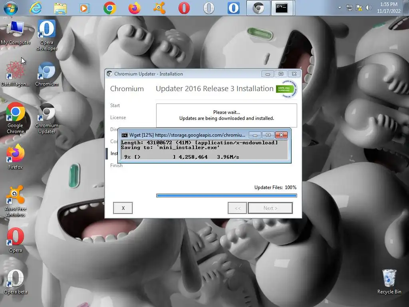This screenshot has height=307, width=409.
Task: Select the Chromium desktop shortcut
Action: click(47, 74)
